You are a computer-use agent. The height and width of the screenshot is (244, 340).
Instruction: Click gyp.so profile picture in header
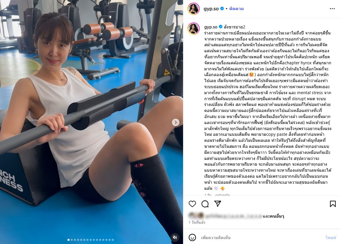tap(193, 9)
